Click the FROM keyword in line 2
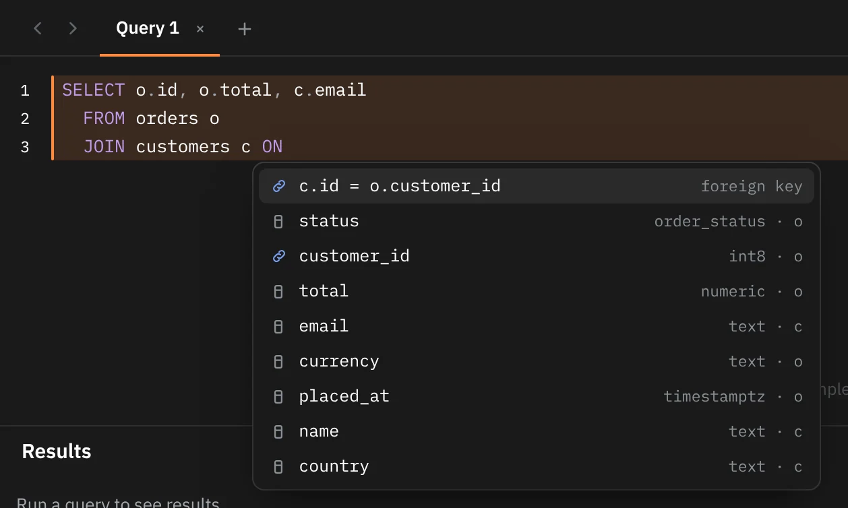The width and height of the screenshot is (848, 508). pyautogui.click(x=104, y=119)
